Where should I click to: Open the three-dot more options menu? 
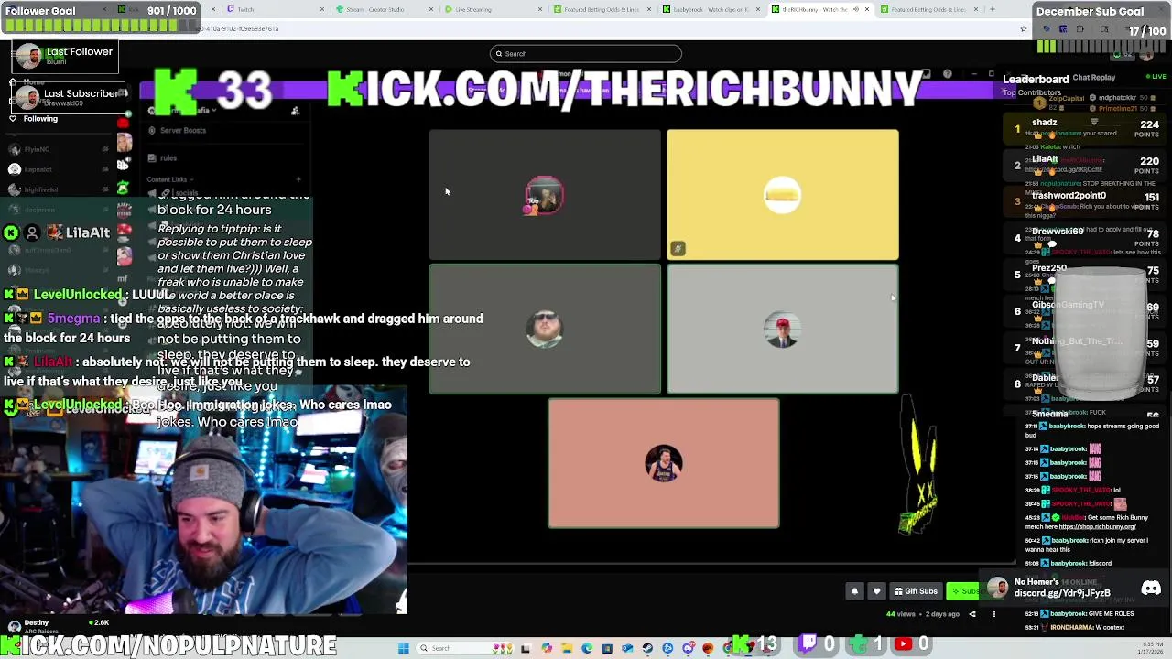tap(993, 614)
